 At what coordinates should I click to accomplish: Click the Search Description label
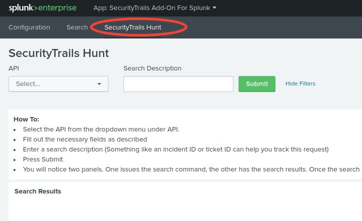tap(152, 68)
